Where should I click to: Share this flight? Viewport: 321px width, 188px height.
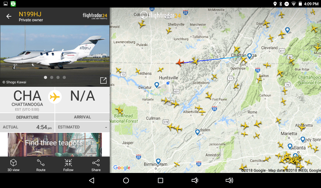[x=96, y=165]
